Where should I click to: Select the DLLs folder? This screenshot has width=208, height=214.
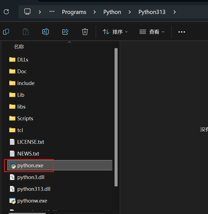23,60
